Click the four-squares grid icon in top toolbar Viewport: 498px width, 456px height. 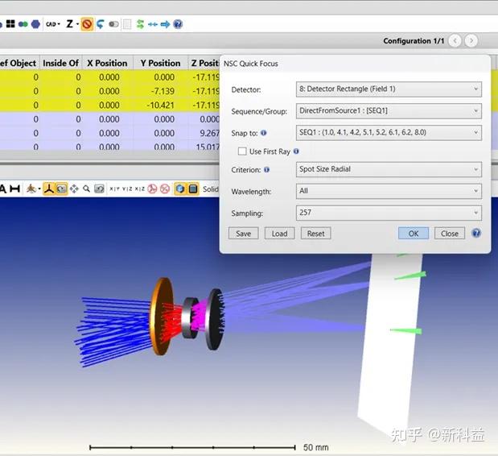(10, 24)
